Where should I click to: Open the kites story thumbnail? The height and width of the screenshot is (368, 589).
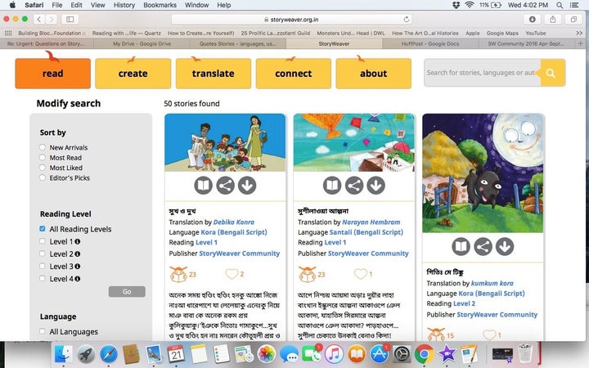coord(354,142)
